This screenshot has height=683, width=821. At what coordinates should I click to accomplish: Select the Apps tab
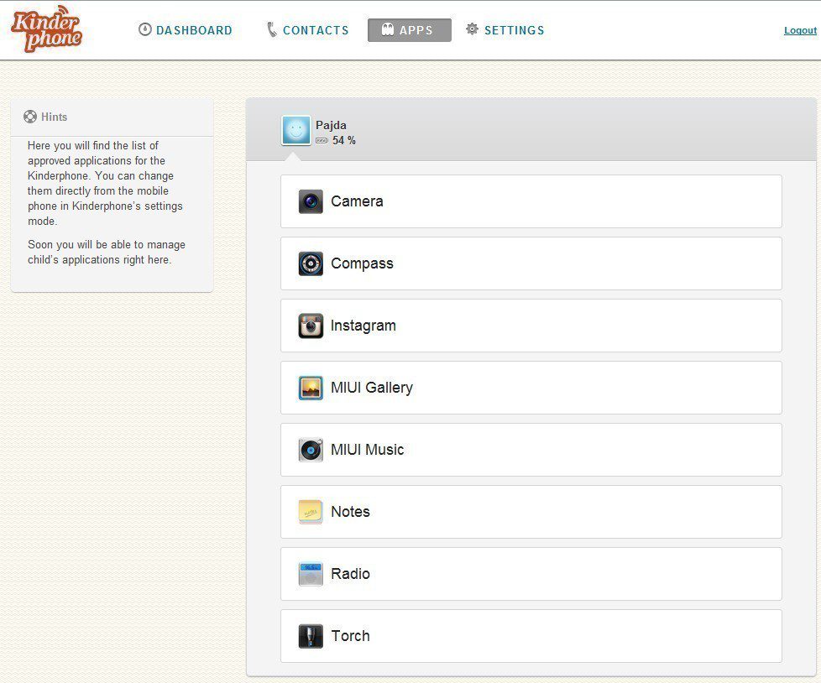[410, 30]
